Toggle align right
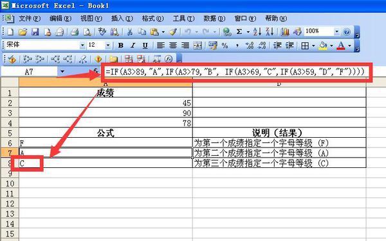The height and width of the screenshot is (241, 386). coord(185,46)
